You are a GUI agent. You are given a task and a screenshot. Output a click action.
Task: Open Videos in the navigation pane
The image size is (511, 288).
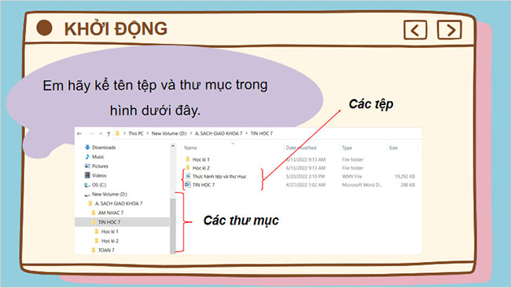(99, 176)
